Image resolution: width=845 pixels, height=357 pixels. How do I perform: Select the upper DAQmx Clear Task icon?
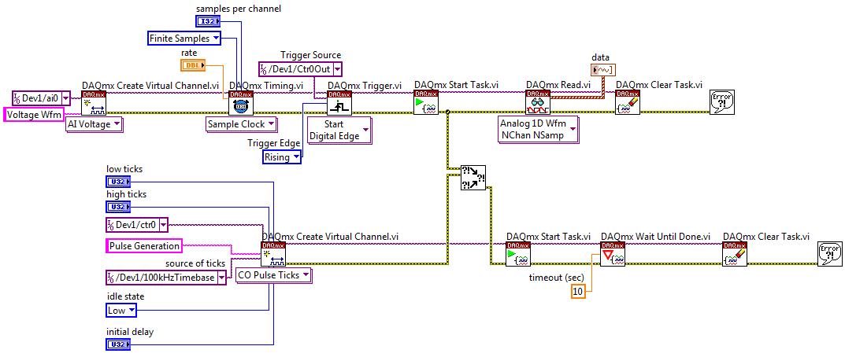click(628, 103)
